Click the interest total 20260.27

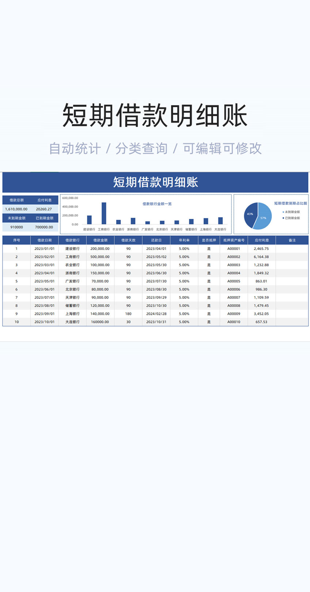[44, 209]
